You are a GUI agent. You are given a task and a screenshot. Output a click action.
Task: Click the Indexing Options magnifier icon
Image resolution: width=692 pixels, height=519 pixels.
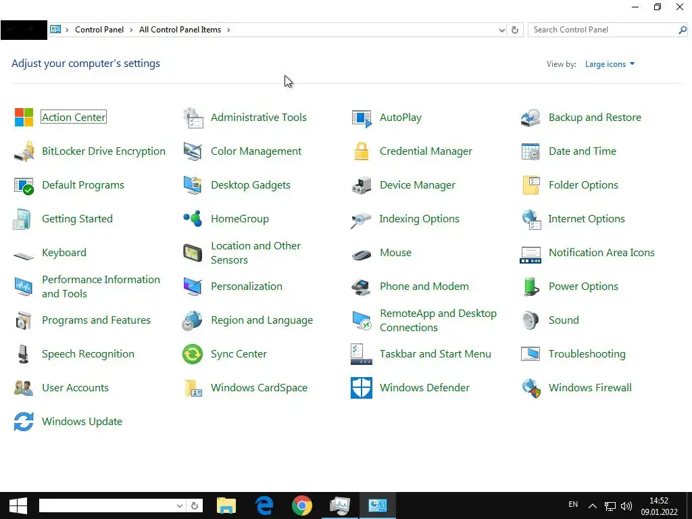[361, 220]
